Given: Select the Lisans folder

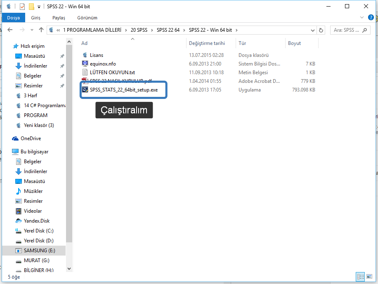Looking at the screenshot, I should (97, 55).
